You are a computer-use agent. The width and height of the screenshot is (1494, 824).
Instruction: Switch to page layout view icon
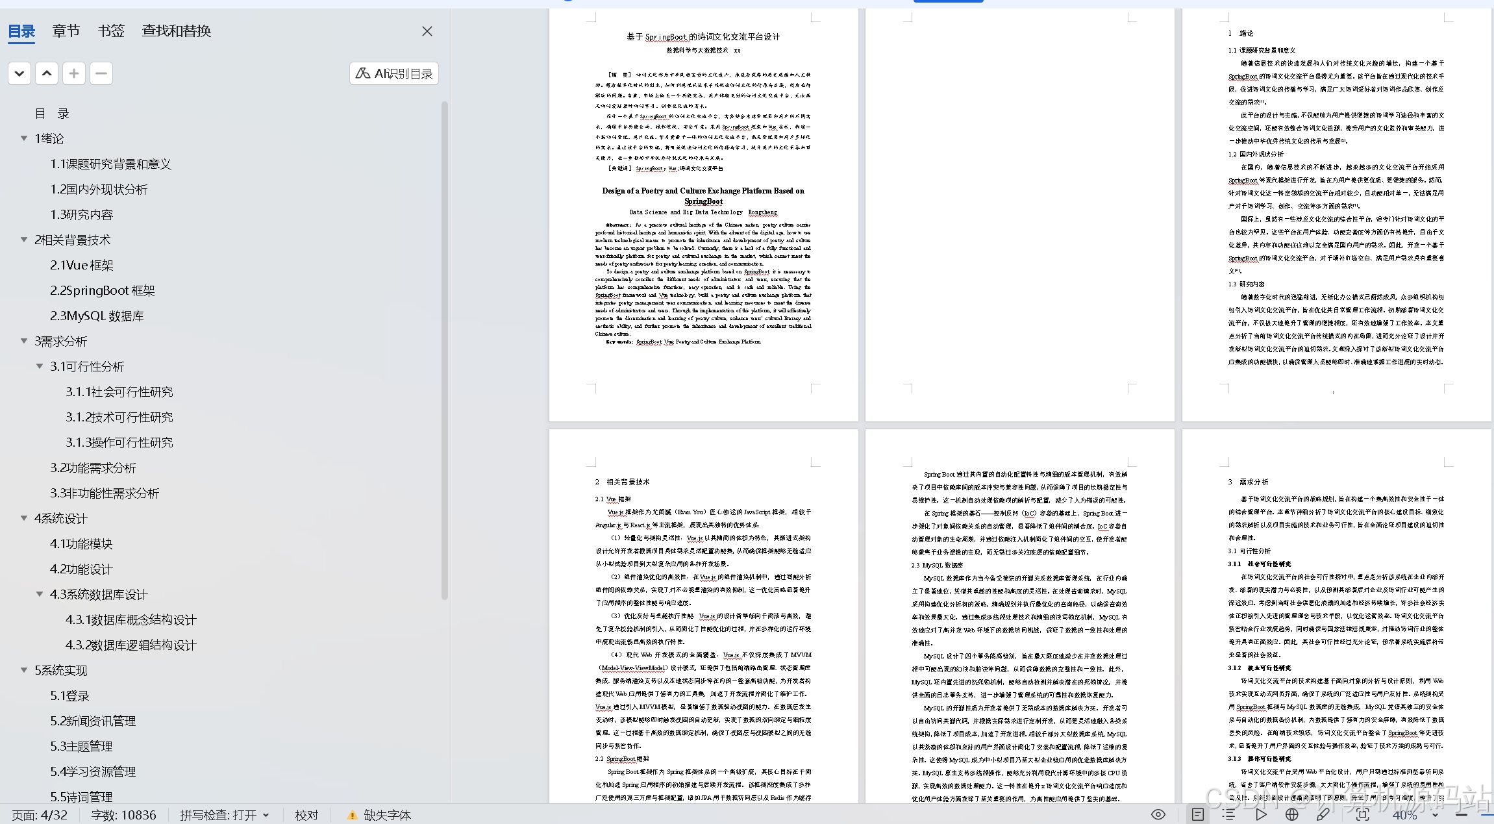pos(1198,814)
